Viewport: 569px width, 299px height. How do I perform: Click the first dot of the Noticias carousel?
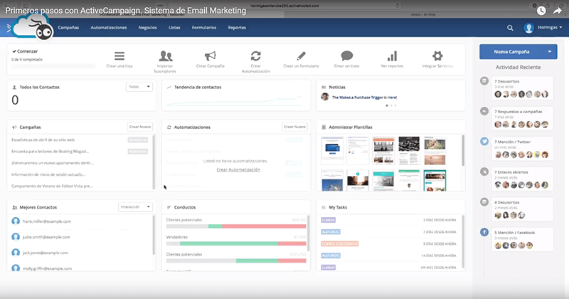coord(387,105)
